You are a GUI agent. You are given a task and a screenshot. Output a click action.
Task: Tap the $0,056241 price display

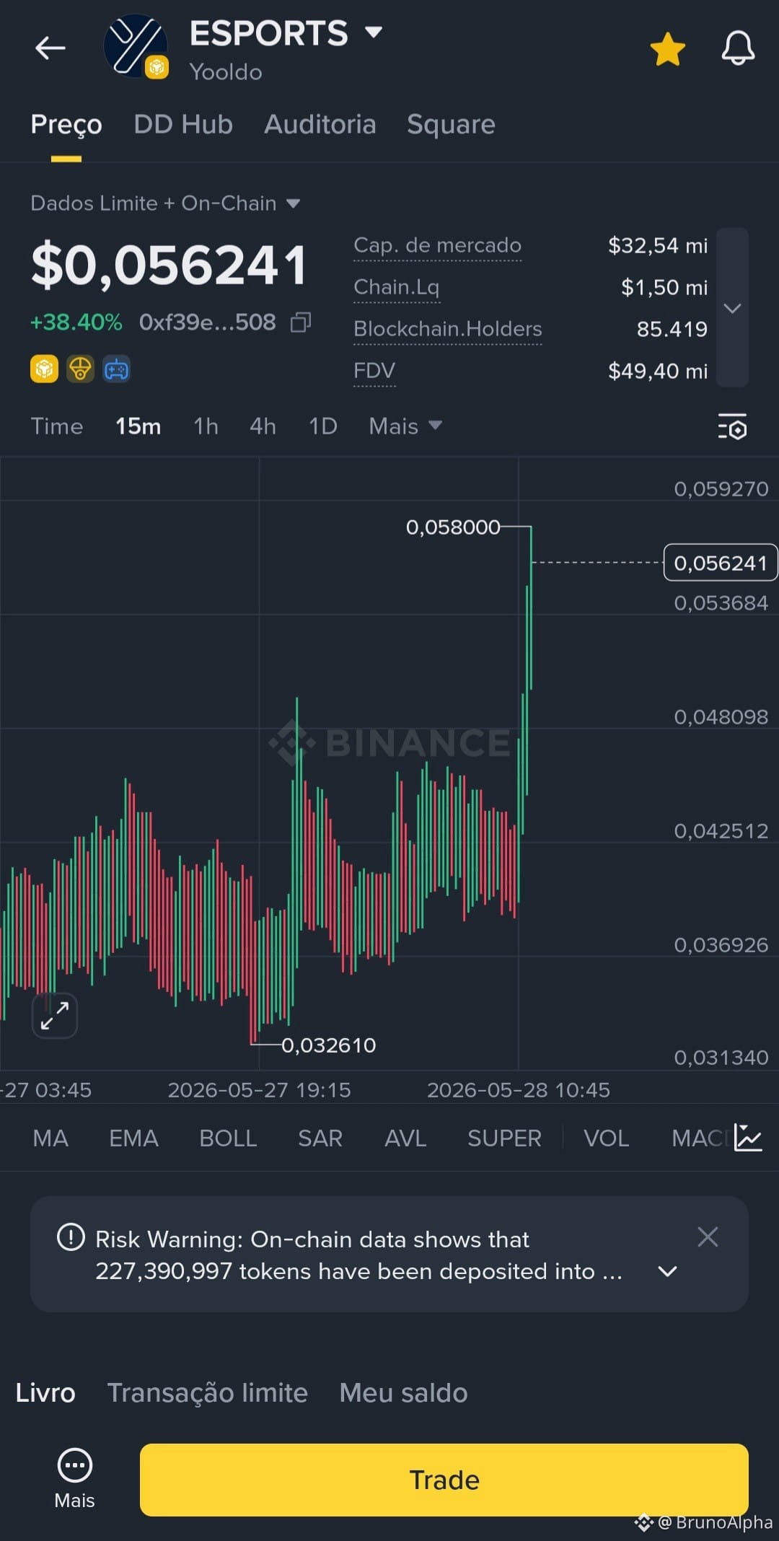pyautogui.click(x=170, y=266)
